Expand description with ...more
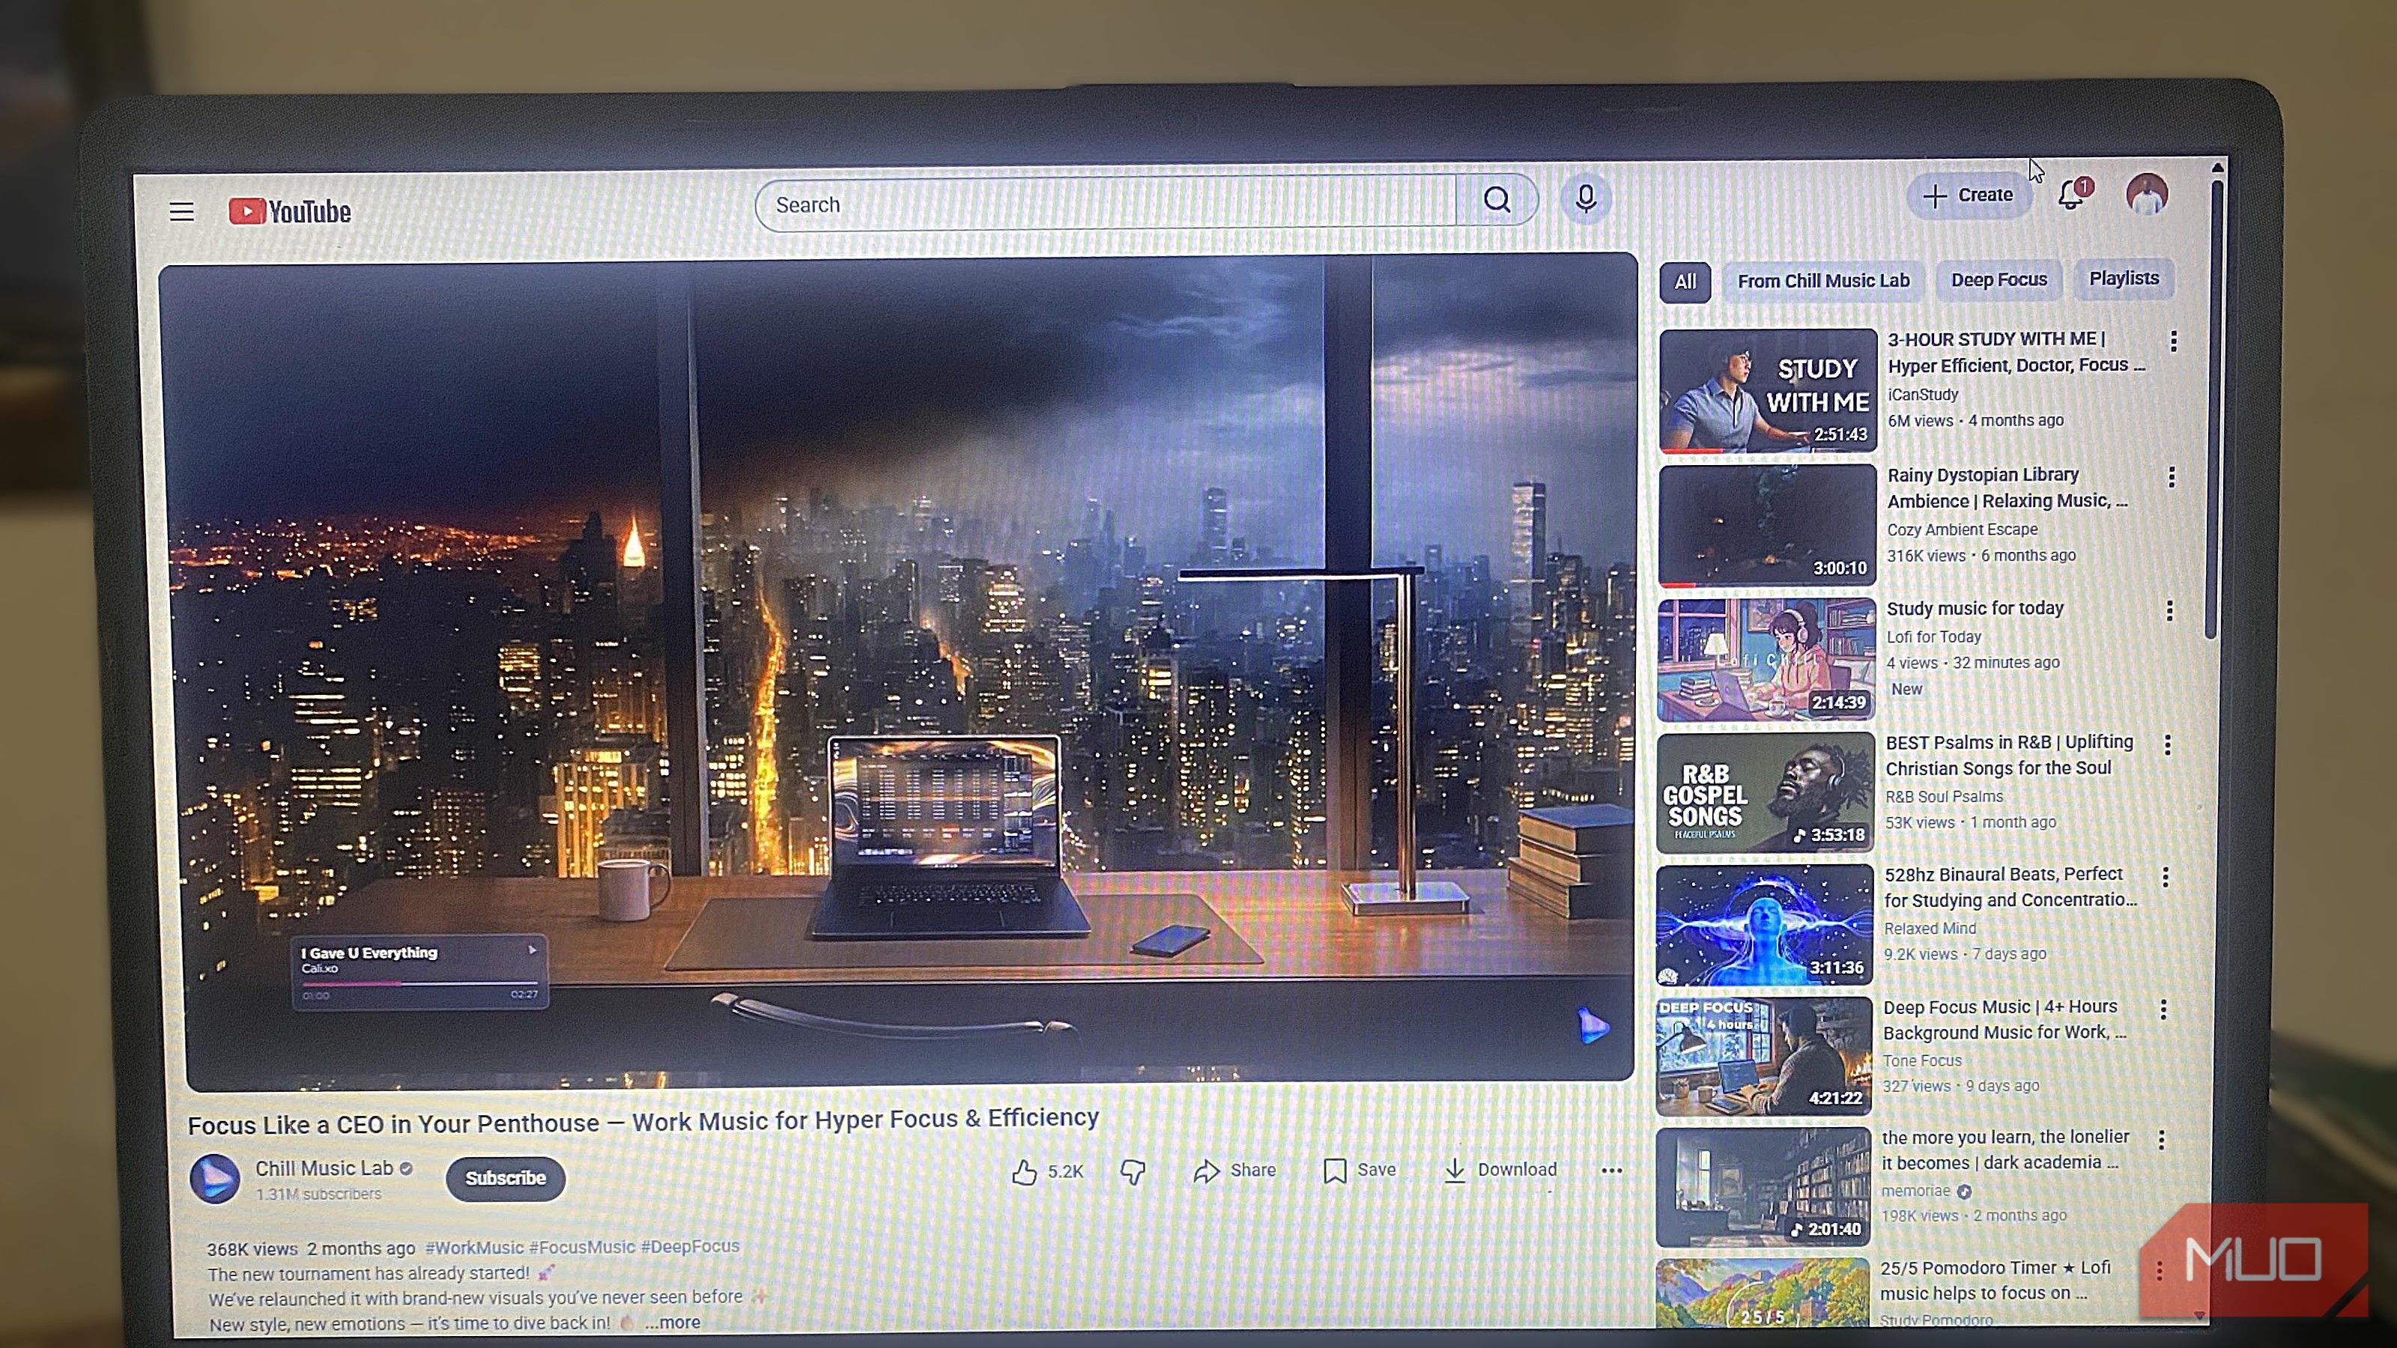This screenshot has width=2397, height=1348. pos(673,1322)
